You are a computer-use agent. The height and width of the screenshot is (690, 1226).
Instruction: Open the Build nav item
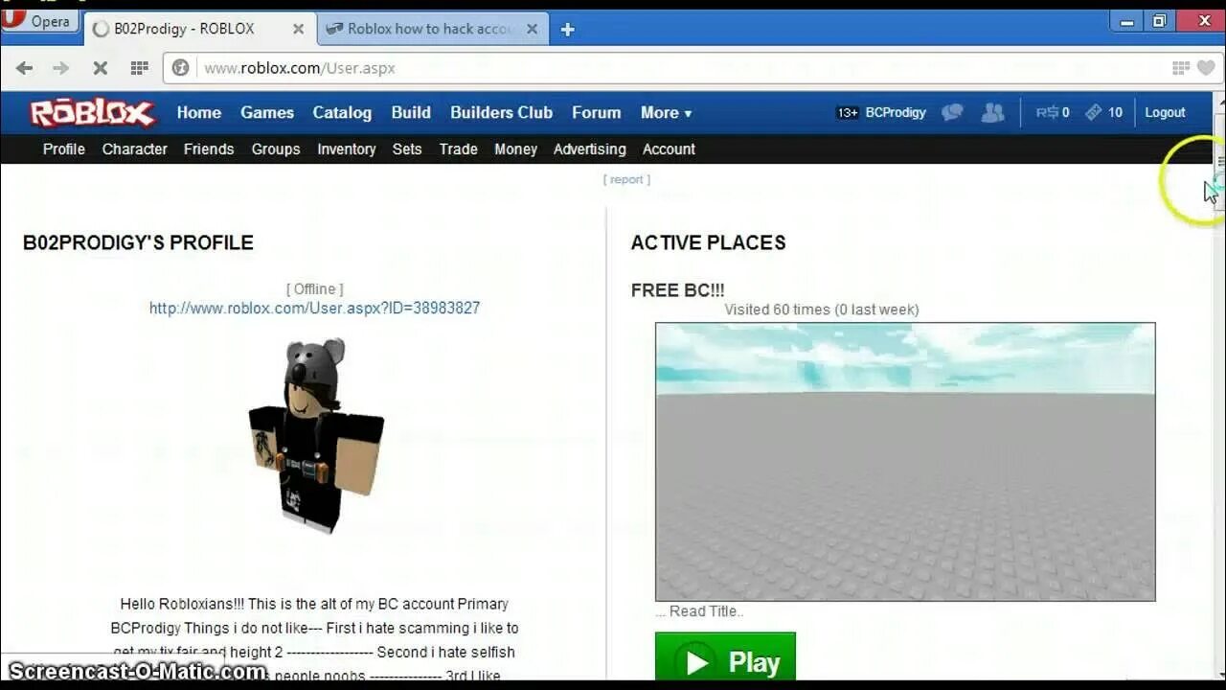pos(411,112)
